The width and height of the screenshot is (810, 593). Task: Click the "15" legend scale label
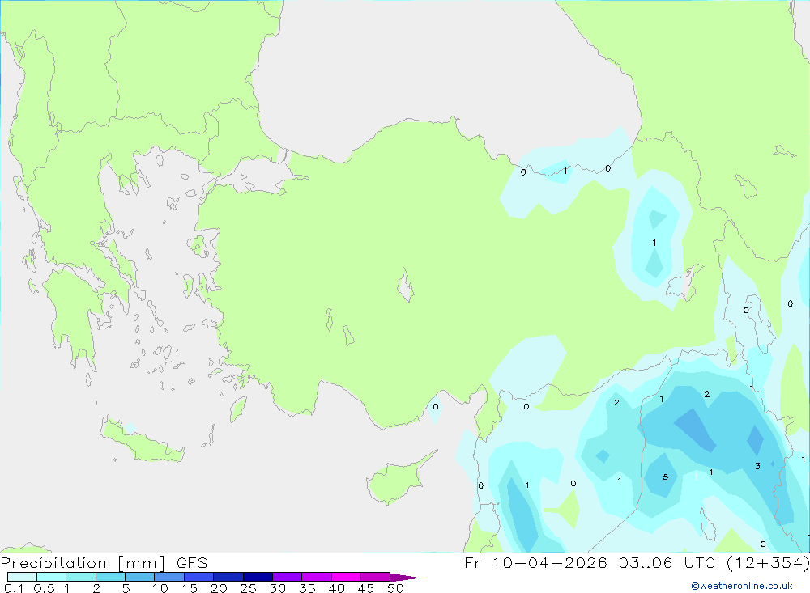point(190,588)
